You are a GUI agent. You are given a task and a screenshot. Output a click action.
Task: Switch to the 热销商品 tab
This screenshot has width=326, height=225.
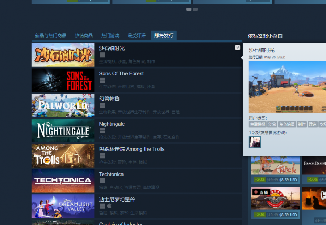point(84,35)
